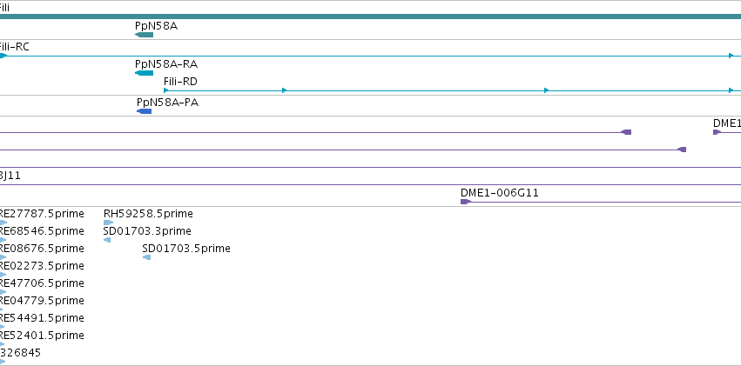Select the RE08676.5prime EST label
The image size is (741, 366).
42,249
